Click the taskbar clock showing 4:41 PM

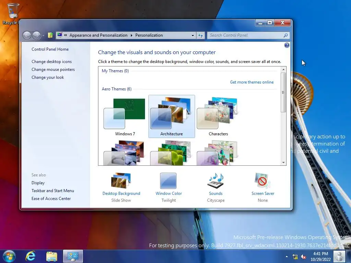pos(320,256)
